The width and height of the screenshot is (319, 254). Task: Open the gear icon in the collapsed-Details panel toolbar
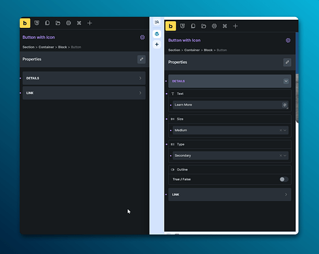coord(68,23)
